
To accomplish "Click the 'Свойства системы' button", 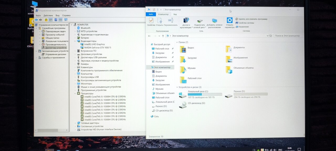I will (x=246, y=23).
